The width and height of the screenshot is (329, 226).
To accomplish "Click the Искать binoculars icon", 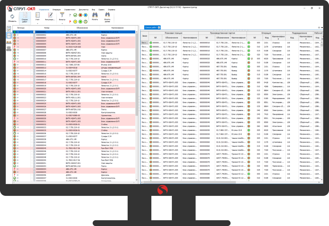I will pyautogui.click(x=95, y=15).
